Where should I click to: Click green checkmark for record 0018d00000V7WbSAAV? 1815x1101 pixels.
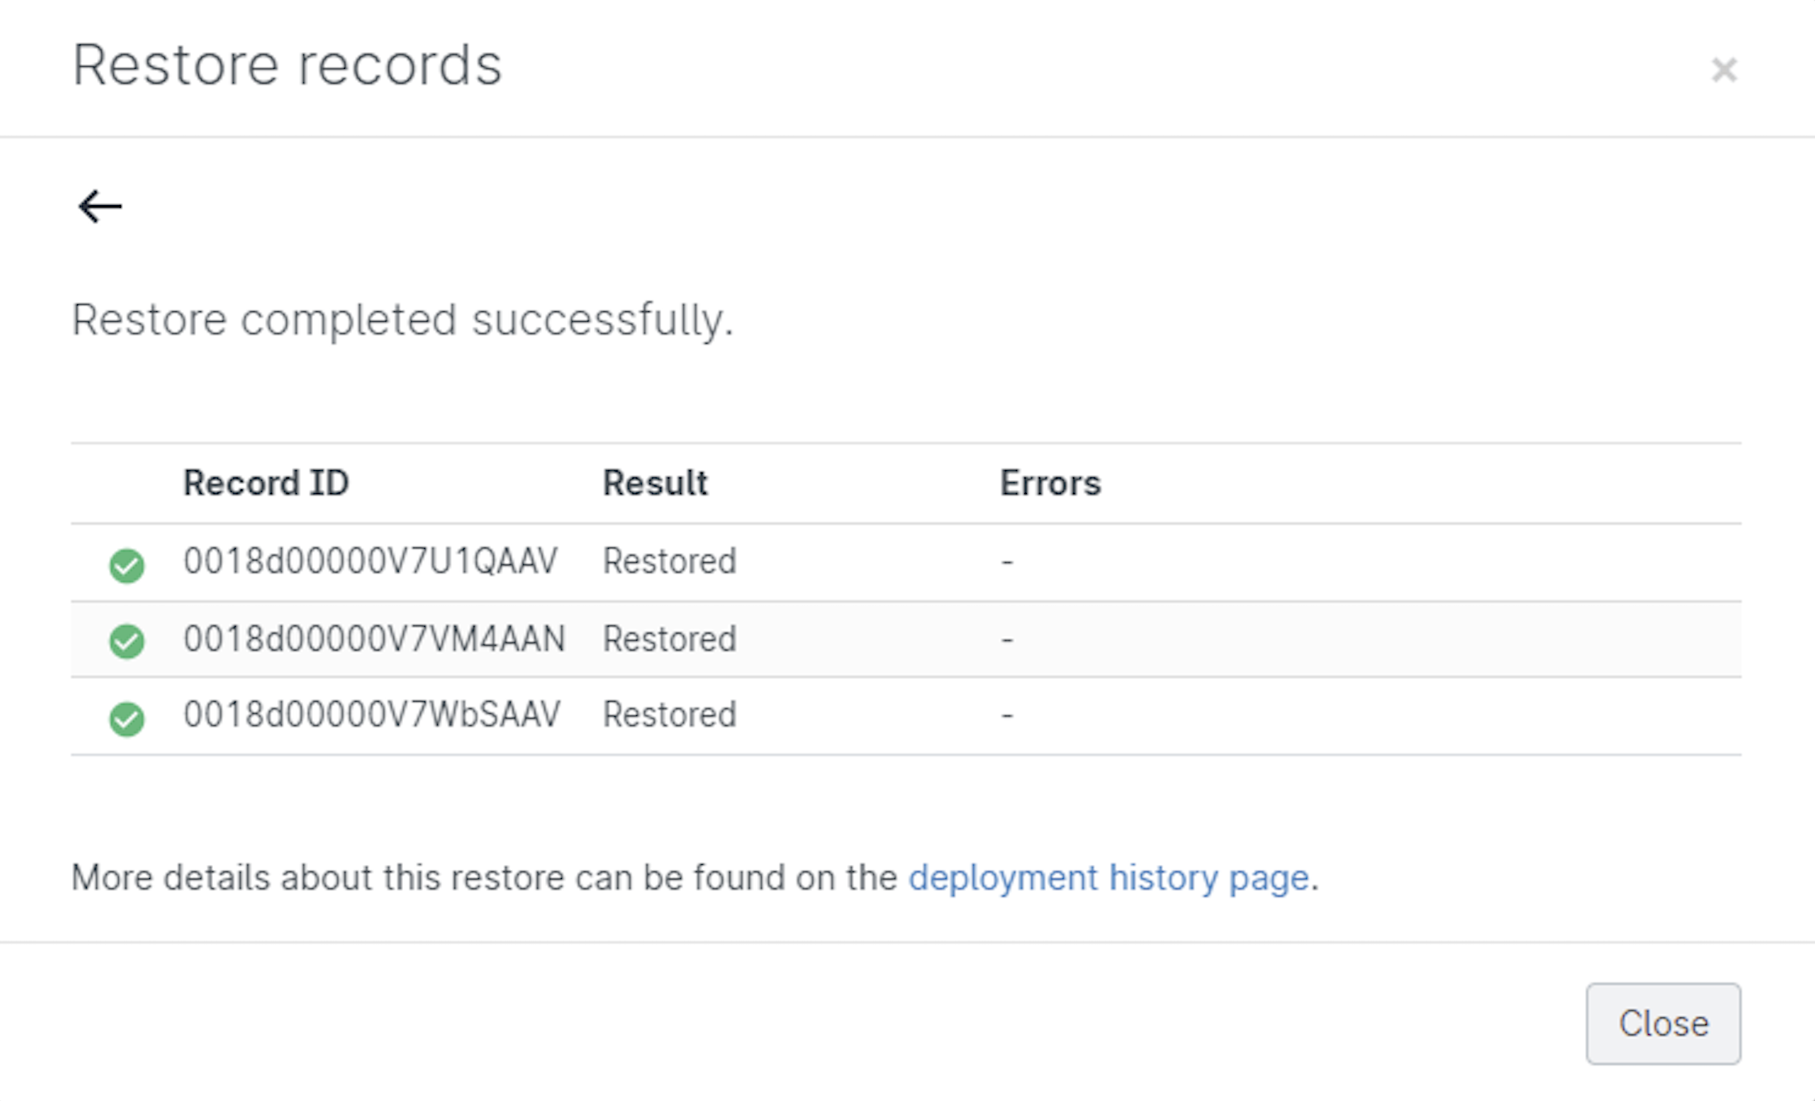click(x=127, y=719)
